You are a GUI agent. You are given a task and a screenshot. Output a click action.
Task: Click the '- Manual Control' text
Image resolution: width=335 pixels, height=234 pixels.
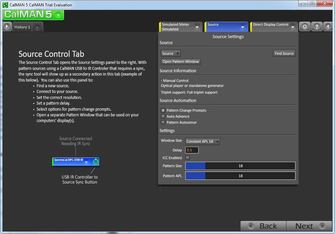coord(175,81)
